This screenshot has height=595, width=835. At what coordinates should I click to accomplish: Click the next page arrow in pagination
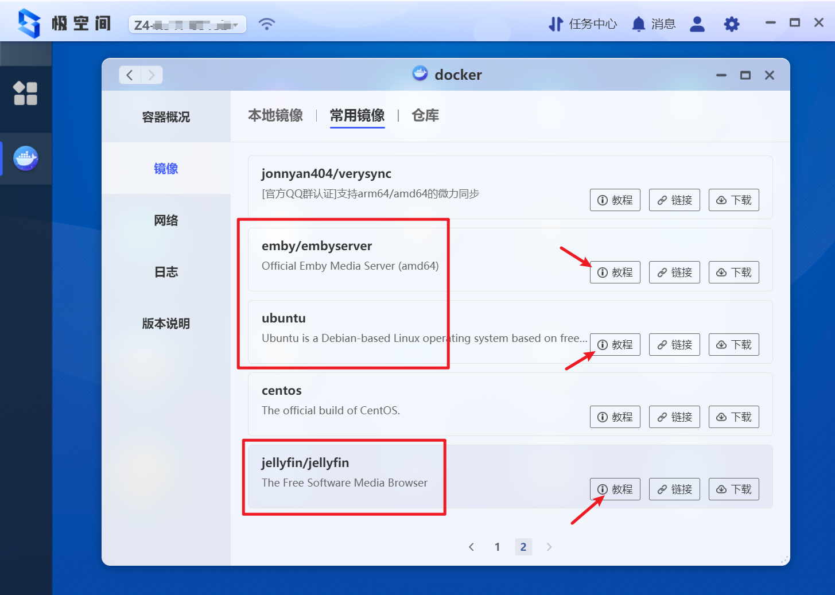(x=549, y=547)
